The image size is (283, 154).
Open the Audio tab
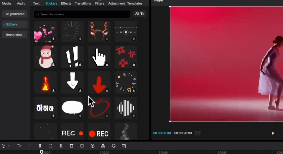[21, 3]
